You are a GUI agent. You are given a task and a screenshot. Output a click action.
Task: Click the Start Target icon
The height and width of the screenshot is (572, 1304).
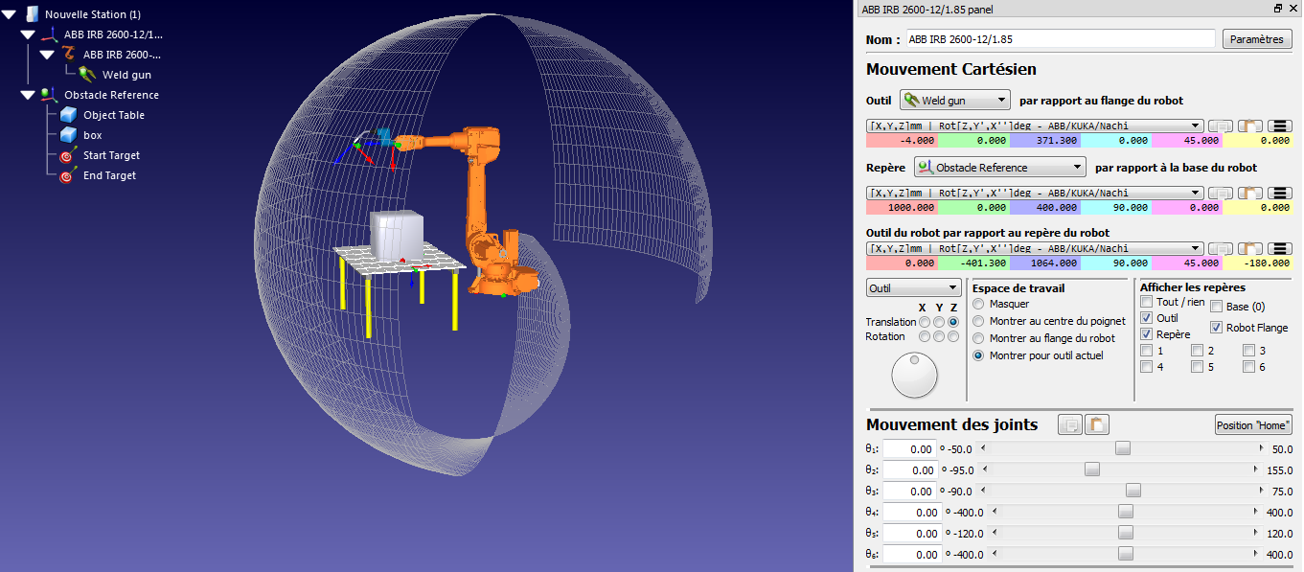[68, 155]
